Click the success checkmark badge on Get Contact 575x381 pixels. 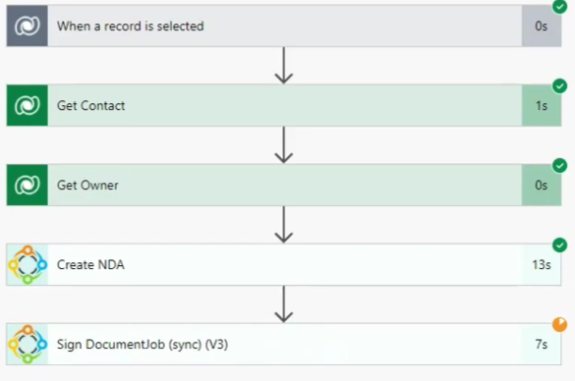[559, 86]
